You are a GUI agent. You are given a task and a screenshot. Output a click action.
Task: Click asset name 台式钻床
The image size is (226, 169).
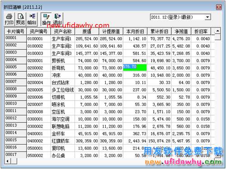point(61,82)
